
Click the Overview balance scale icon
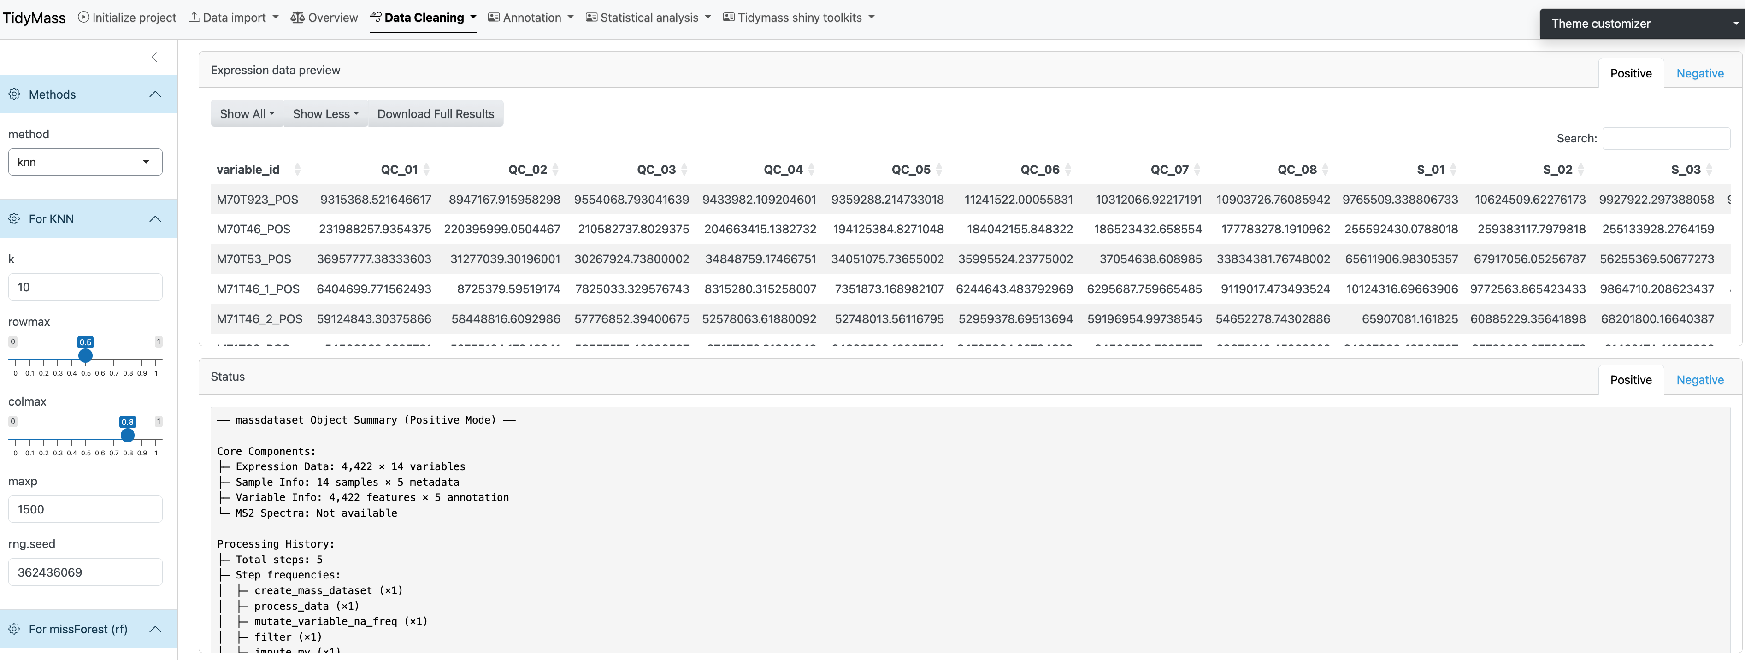pyautogui.click(x=297, y=17)
